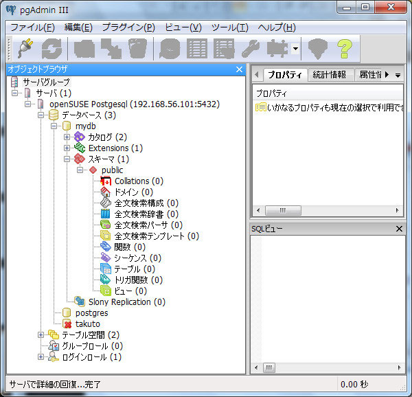Viewport: 412px width, 397px height.
Task: Click the yellow help question mark icon
Action: [345, 49]
